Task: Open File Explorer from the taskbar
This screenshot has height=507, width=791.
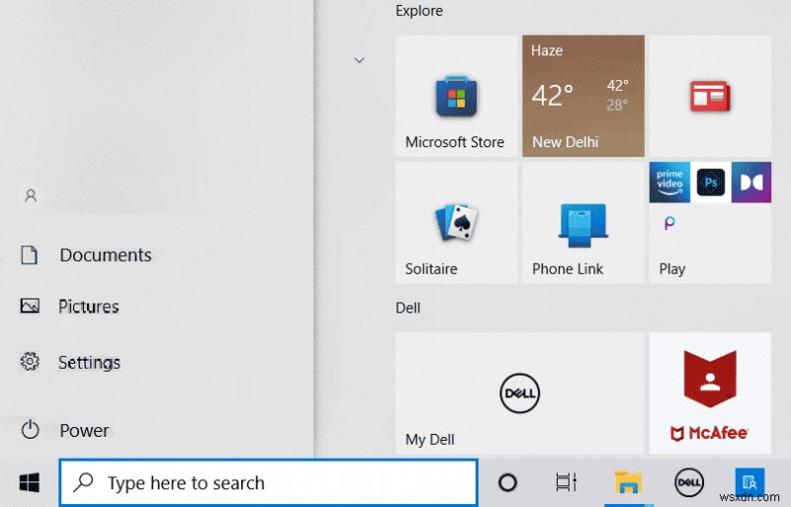Action: pos(628,482)
